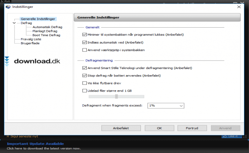249x153 pixels.
Task: Uncheck Minimer til systembakken når programmet lukkes
Action: click(84, 35)
